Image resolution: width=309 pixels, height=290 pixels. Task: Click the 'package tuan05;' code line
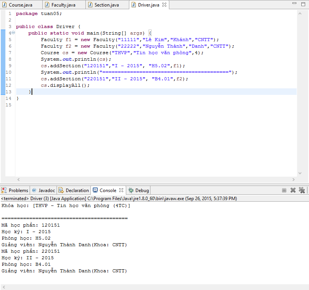(x=39, y=13)
